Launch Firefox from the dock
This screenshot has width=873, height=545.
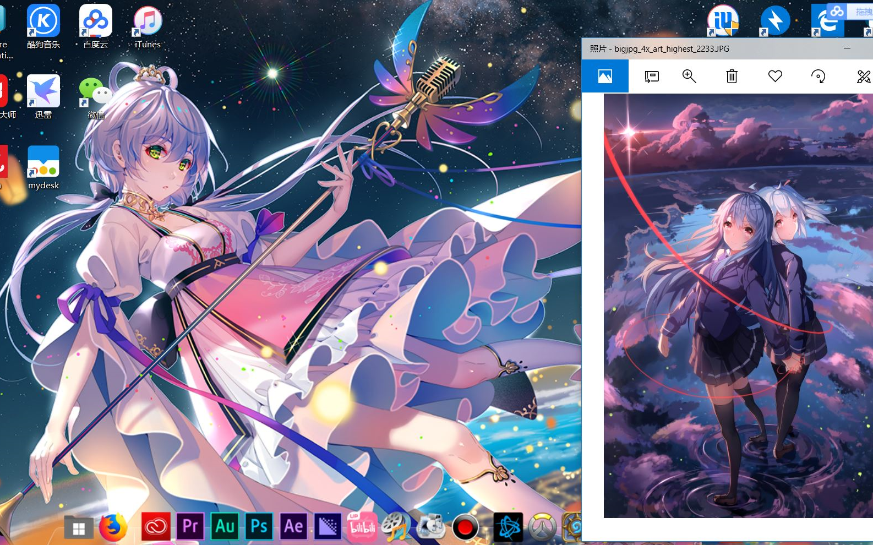click(113, 527)
